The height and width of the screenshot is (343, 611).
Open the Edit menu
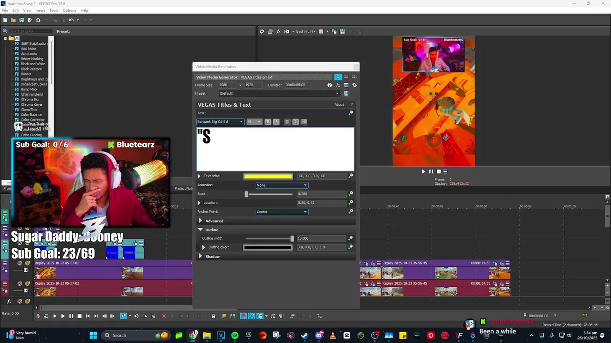pos(16,10)
